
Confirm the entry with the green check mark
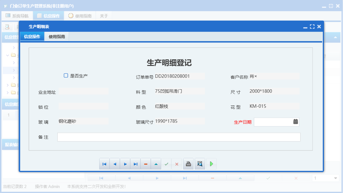[x=166, y=164]
